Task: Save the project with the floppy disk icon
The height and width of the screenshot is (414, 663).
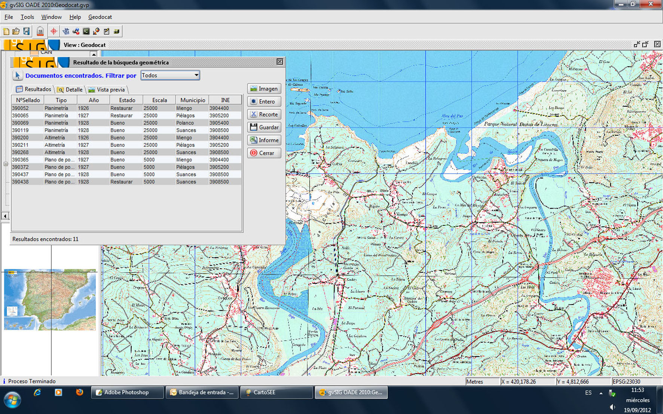Action: tap(26, 31)
